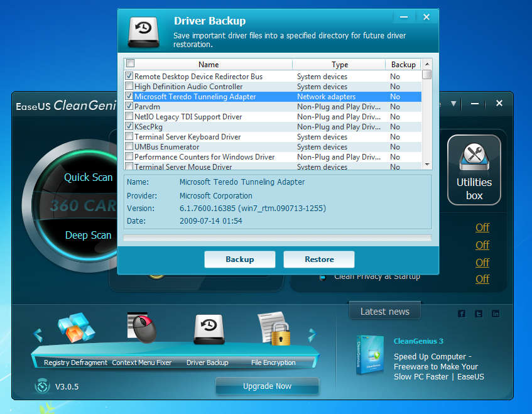Check Terminal Server Keyboard Driver
532x414 pixels.
(129, 136)
